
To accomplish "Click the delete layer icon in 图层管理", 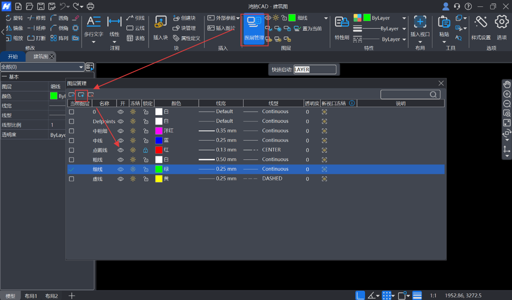I will click(x=91, y=95).
